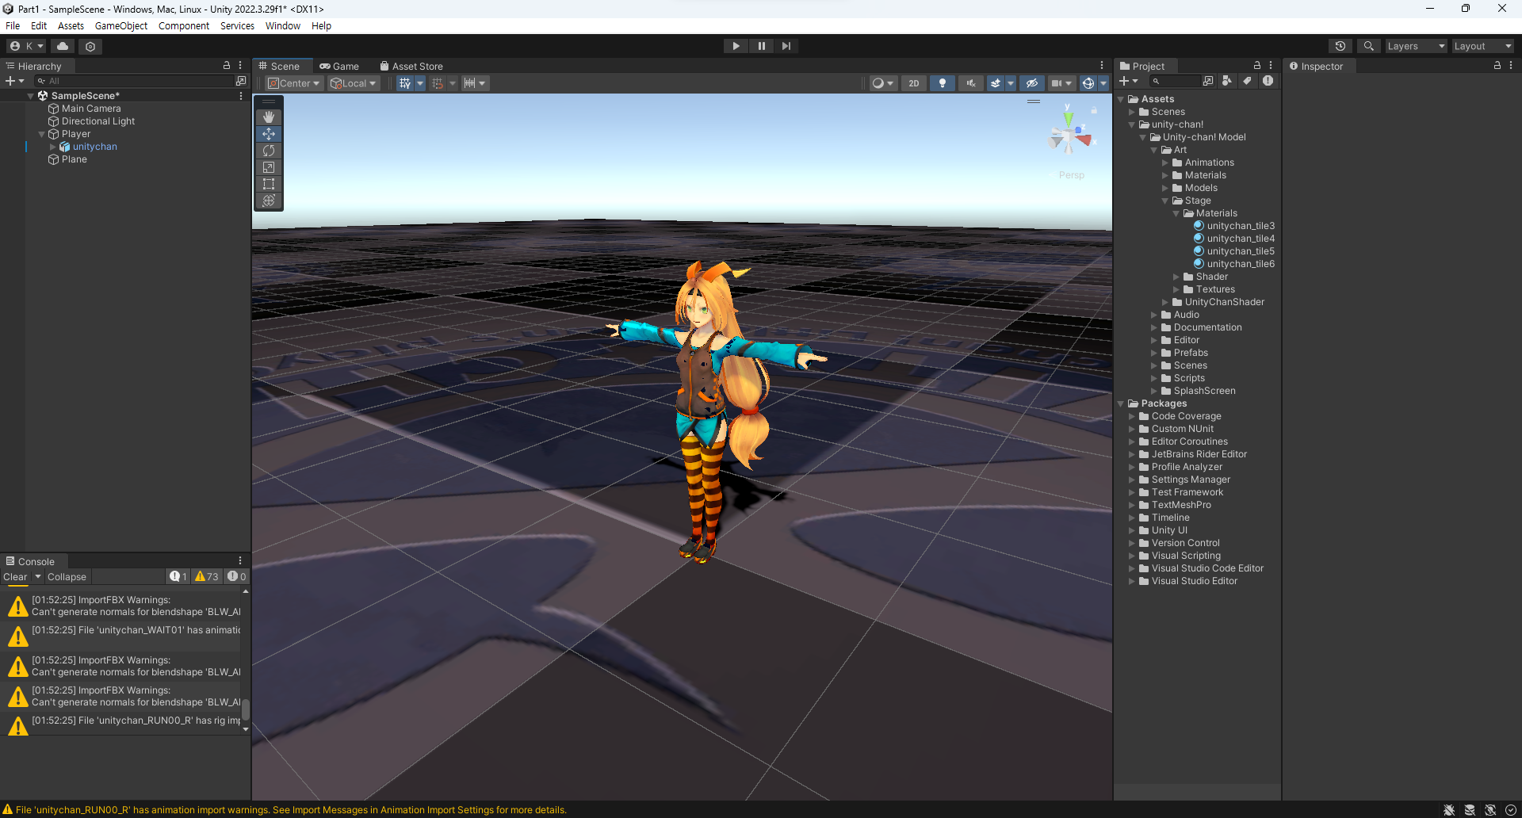This screenshot has width=1522, height=818.
Task: Switch to the Game tab
Action: pyautogui.click(x=339, y=66)
